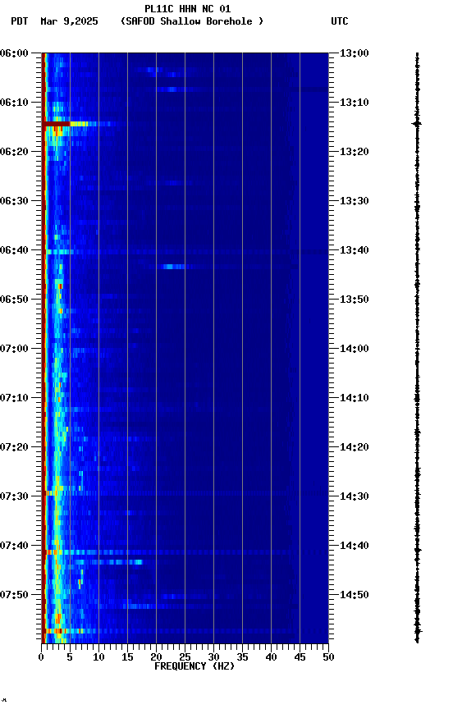Click the 20 Hz frequency tick label
453x709 pixels.
point(157,657)
